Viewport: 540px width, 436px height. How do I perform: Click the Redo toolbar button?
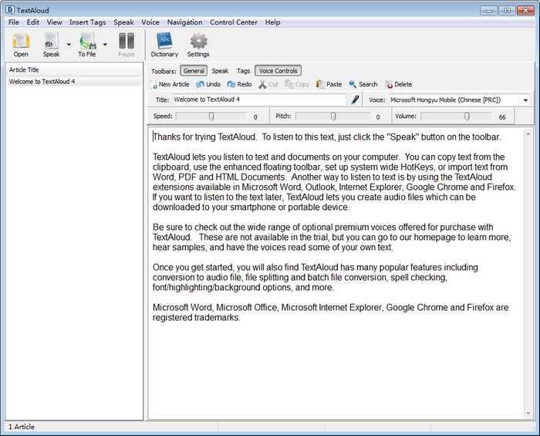click(x=239, y=84)
